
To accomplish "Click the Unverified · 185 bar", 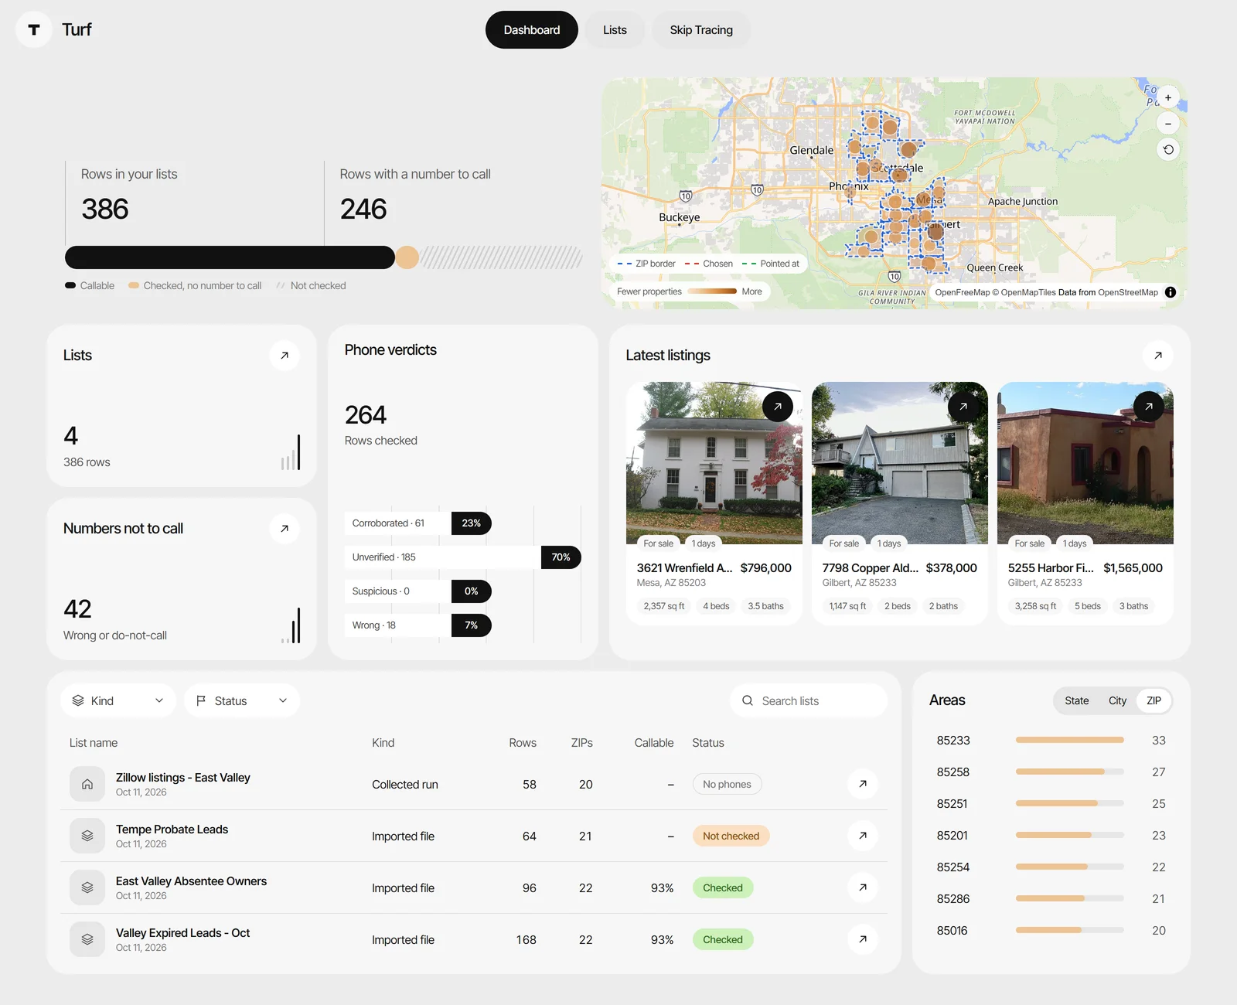I will (462, 557).
